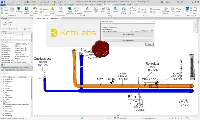
Task: Open View Depth Override
Action: (166, 10)
